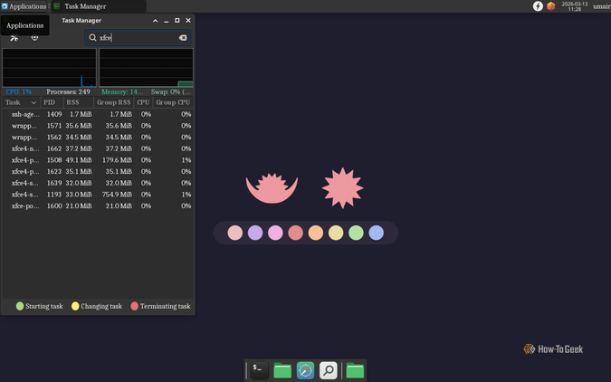
Task: Sort by the Group CPU column header
Action: click(x=173, y=102)
